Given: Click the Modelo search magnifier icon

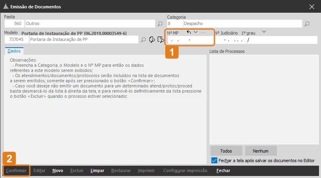Looking at the screenshot, I should click(143, 40).
